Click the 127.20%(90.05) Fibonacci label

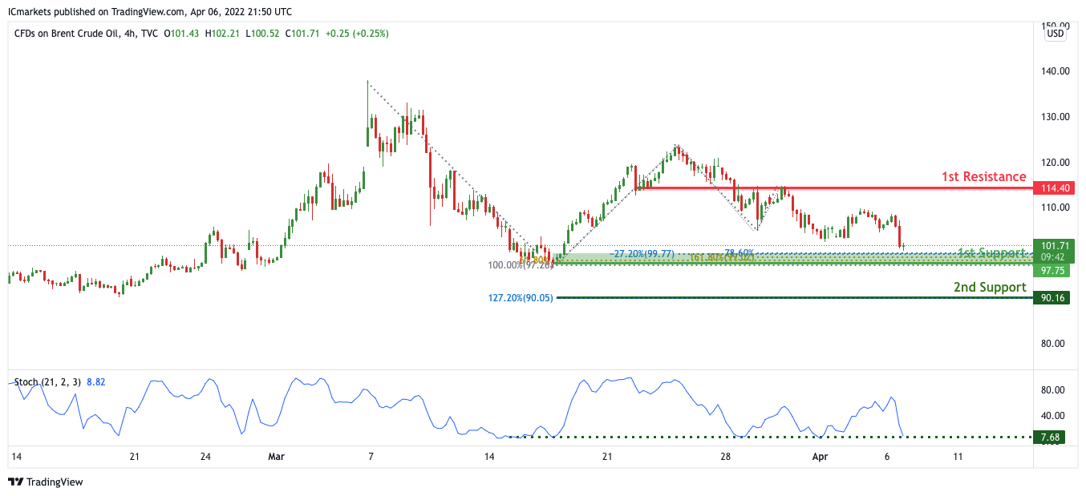[x=521, y=298]
